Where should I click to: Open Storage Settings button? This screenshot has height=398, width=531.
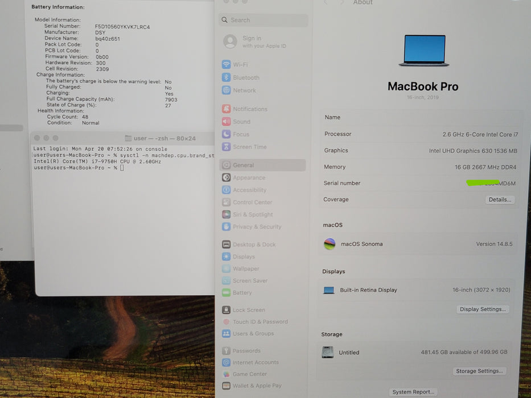click(x=479, y=371)
